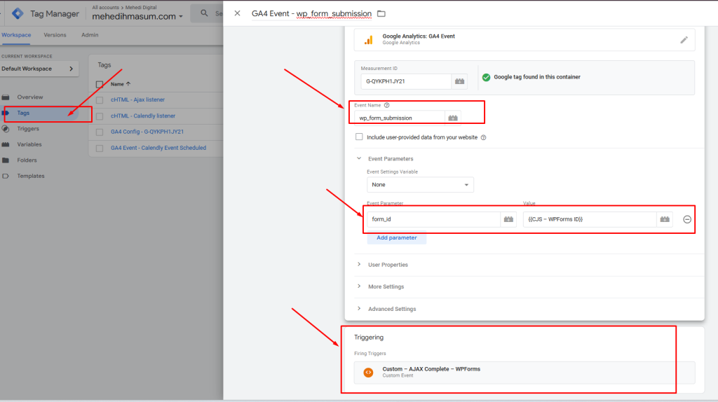The width and height of the screenshot is (718, 402).
Task: Collapse the Event Parameters section
Action: (x=359, y=158)
